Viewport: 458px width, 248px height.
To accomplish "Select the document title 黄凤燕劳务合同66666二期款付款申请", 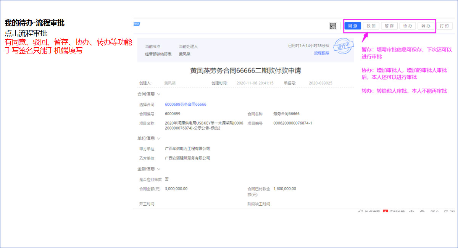I will tap(245, 71).
